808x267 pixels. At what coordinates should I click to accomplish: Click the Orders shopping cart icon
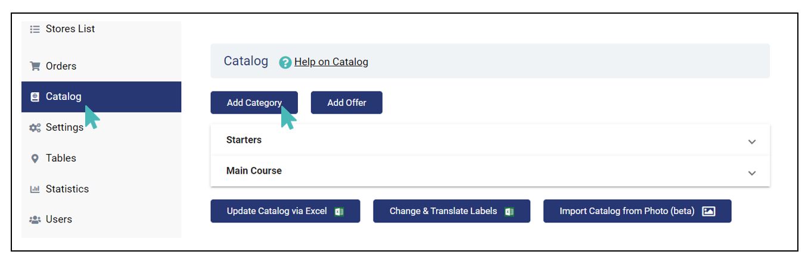pos(35,66)
